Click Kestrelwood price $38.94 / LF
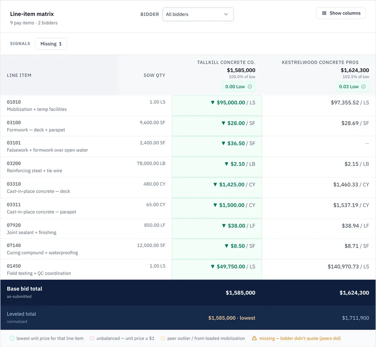 [x=355, y=226]
